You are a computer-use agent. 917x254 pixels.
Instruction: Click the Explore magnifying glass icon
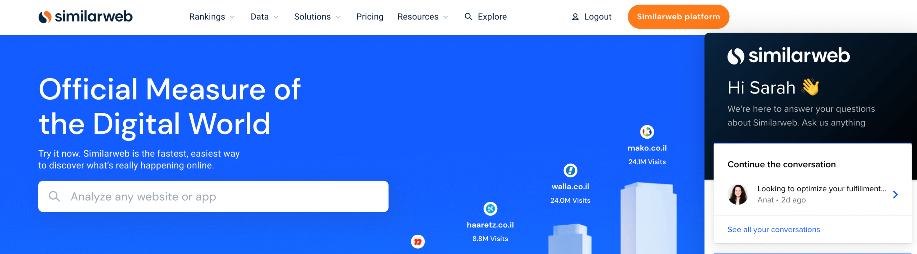(x=468, y=16)
